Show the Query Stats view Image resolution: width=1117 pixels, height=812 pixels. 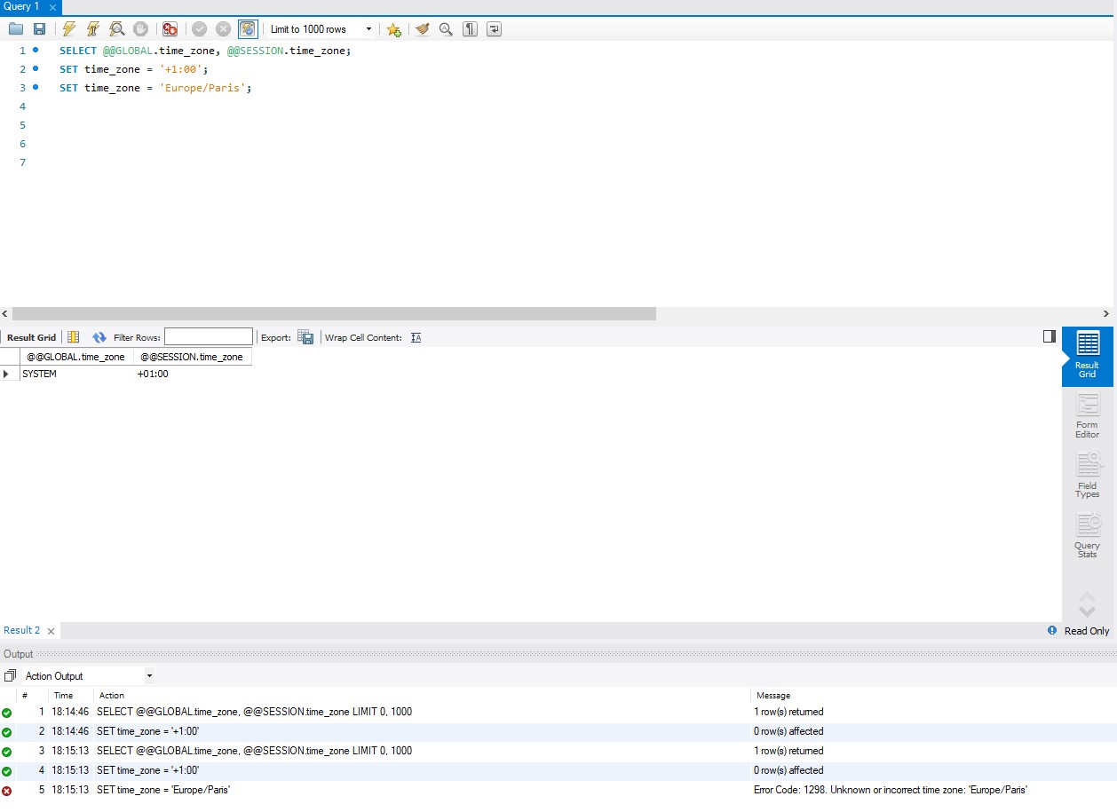tap(1087, 532)
